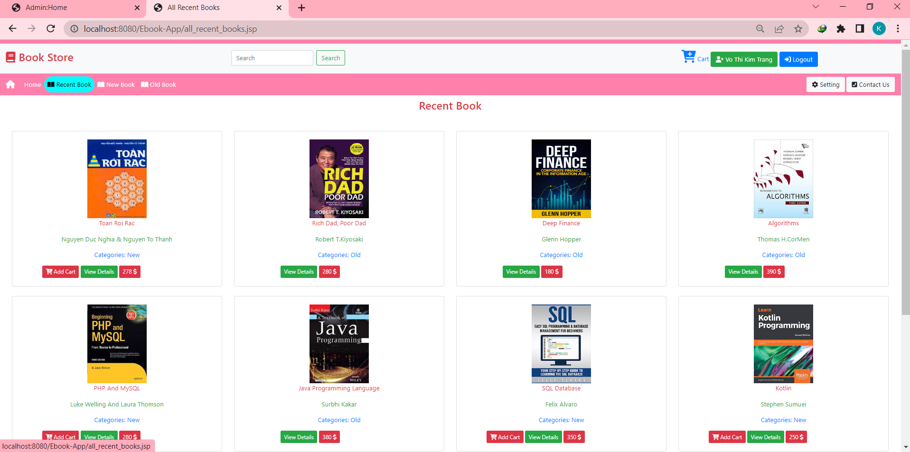This screenshot has width=910, height=452.
Task: Open the tab search chevron
Action: click(816, 7)
